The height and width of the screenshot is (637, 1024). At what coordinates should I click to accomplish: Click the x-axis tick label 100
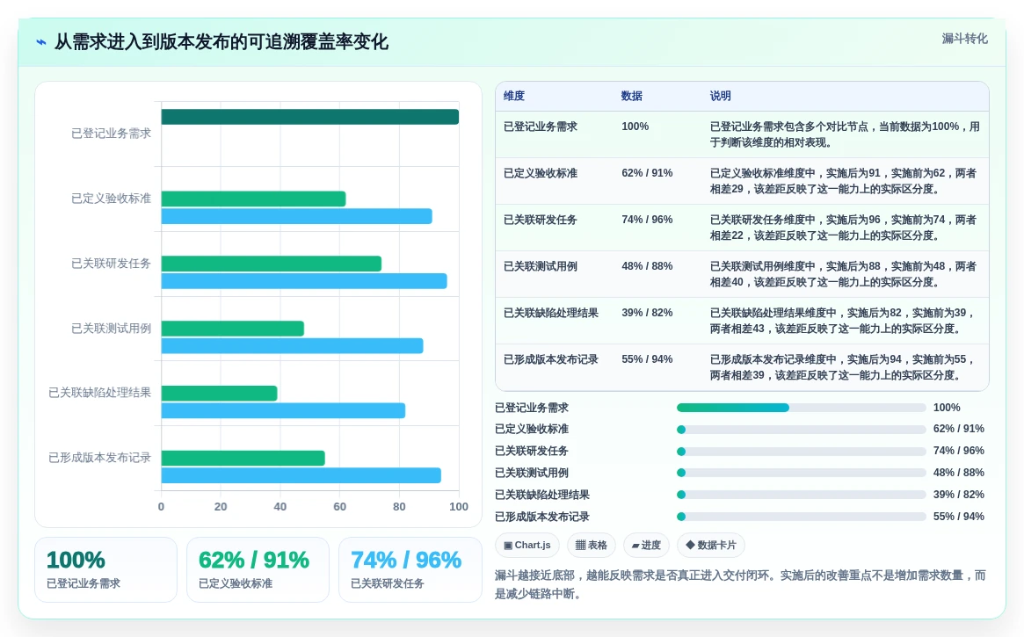[459, 506]
